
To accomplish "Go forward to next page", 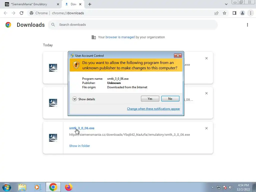I will click(x=13, y=13).
